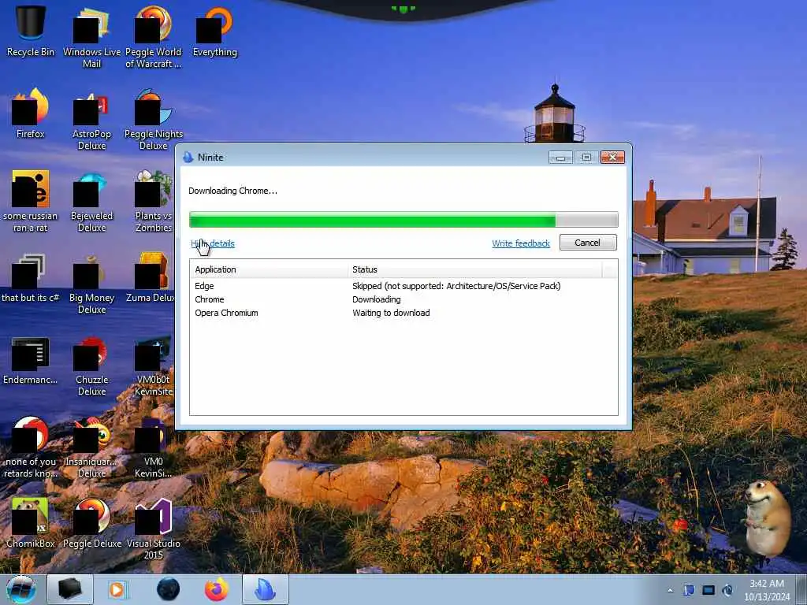Select the Insaniquarium Deluxe desktop icon

point(91,447)
